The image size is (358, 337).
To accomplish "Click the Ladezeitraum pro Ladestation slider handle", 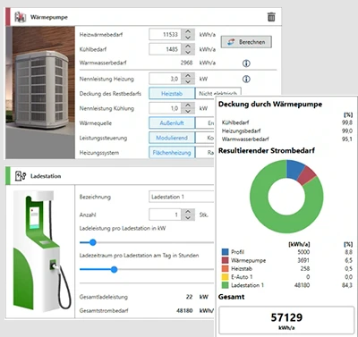I will coord(114,269).
